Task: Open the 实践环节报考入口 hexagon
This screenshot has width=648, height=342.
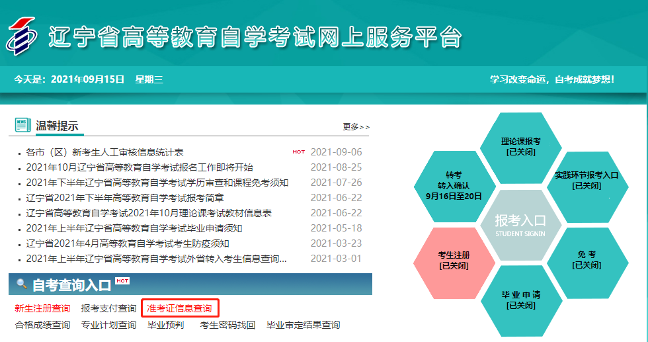Action: pyautogui.click(x=587, y=181)
